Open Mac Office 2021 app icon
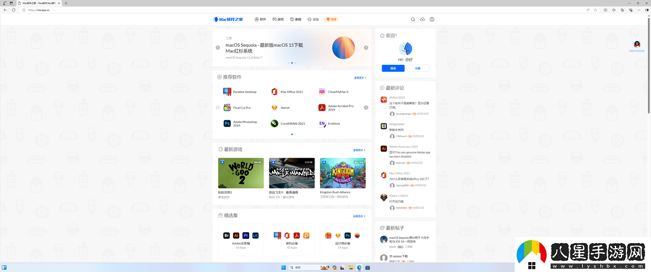 tap(274, 91)
